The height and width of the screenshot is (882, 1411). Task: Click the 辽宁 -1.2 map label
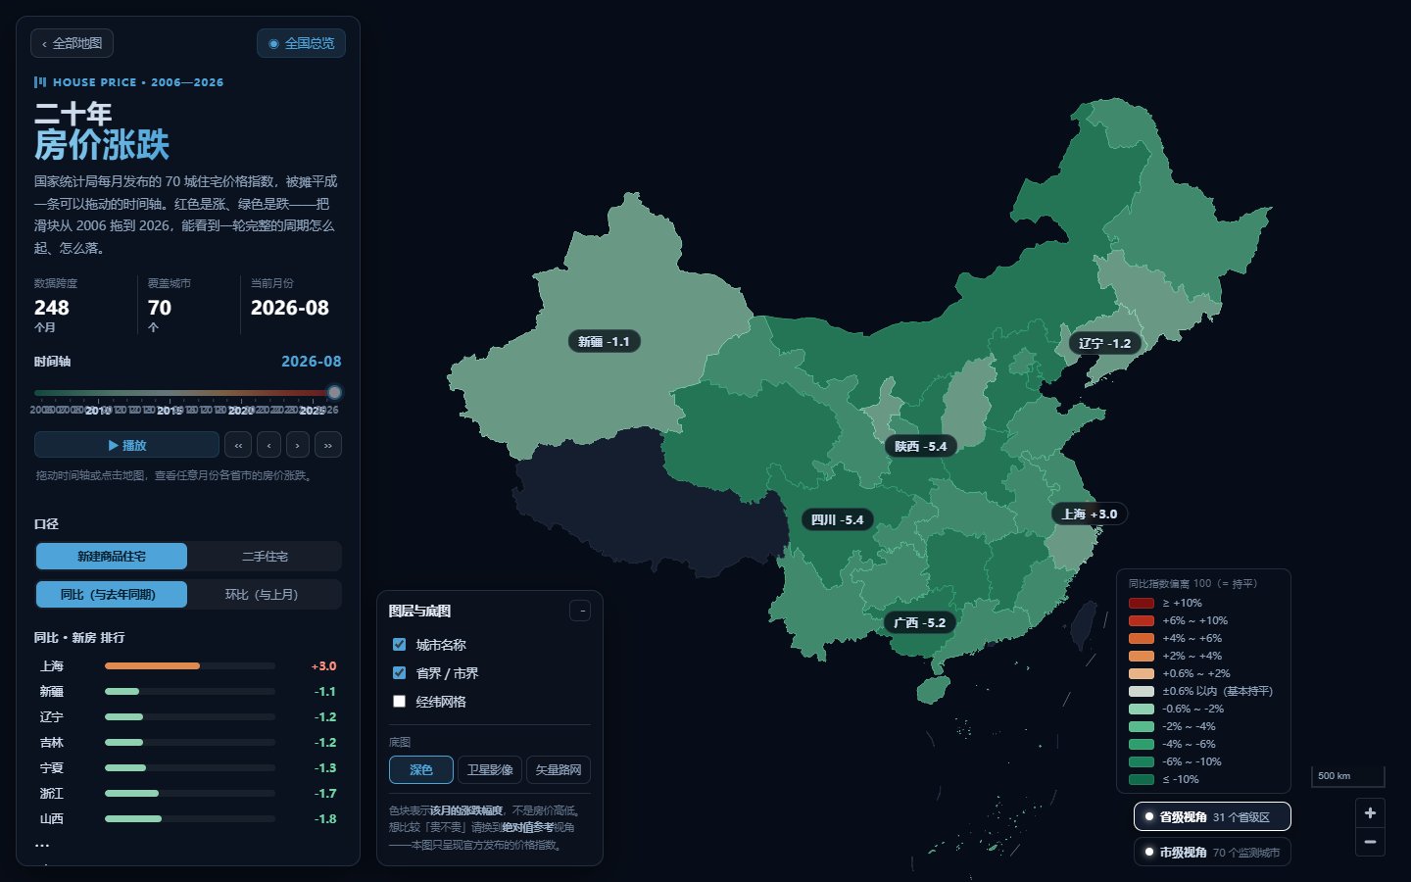pyautogui.click(x=1104, y=343)
